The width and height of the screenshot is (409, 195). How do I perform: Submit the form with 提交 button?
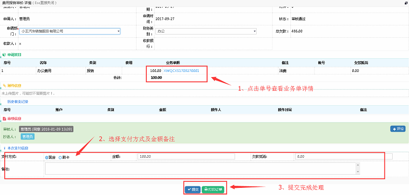pos(193,189)
